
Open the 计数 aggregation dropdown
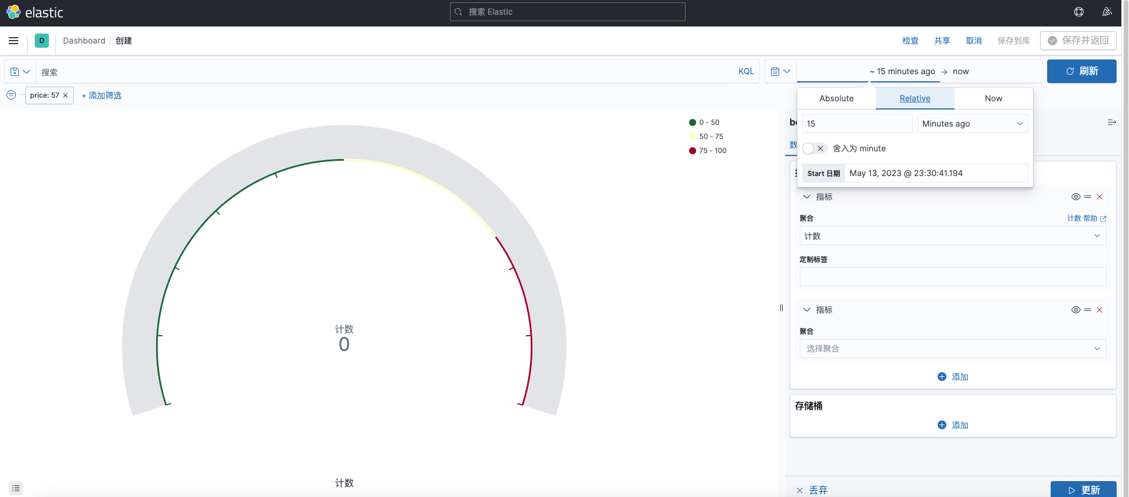point(952,236)
